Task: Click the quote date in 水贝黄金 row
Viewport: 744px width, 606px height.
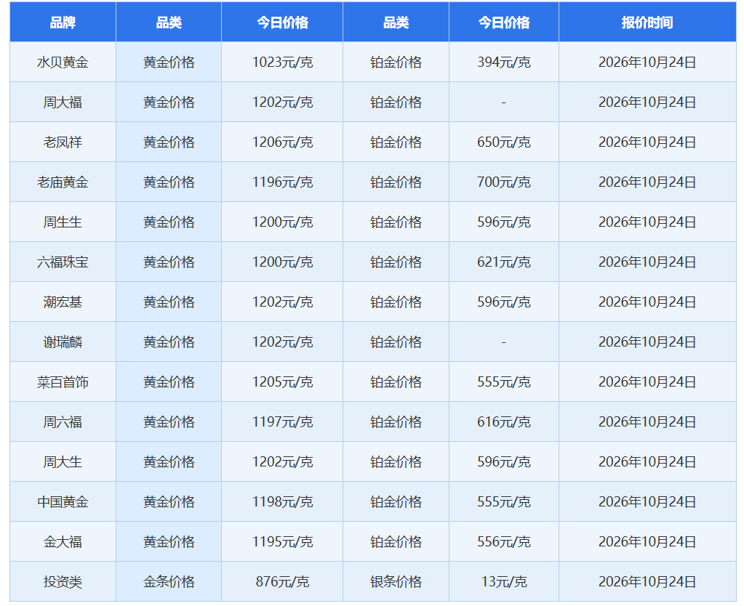Action: pyautogui.click(x=647, y=62)
